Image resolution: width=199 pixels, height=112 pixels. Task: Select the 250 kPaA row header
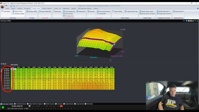(7, 89)
